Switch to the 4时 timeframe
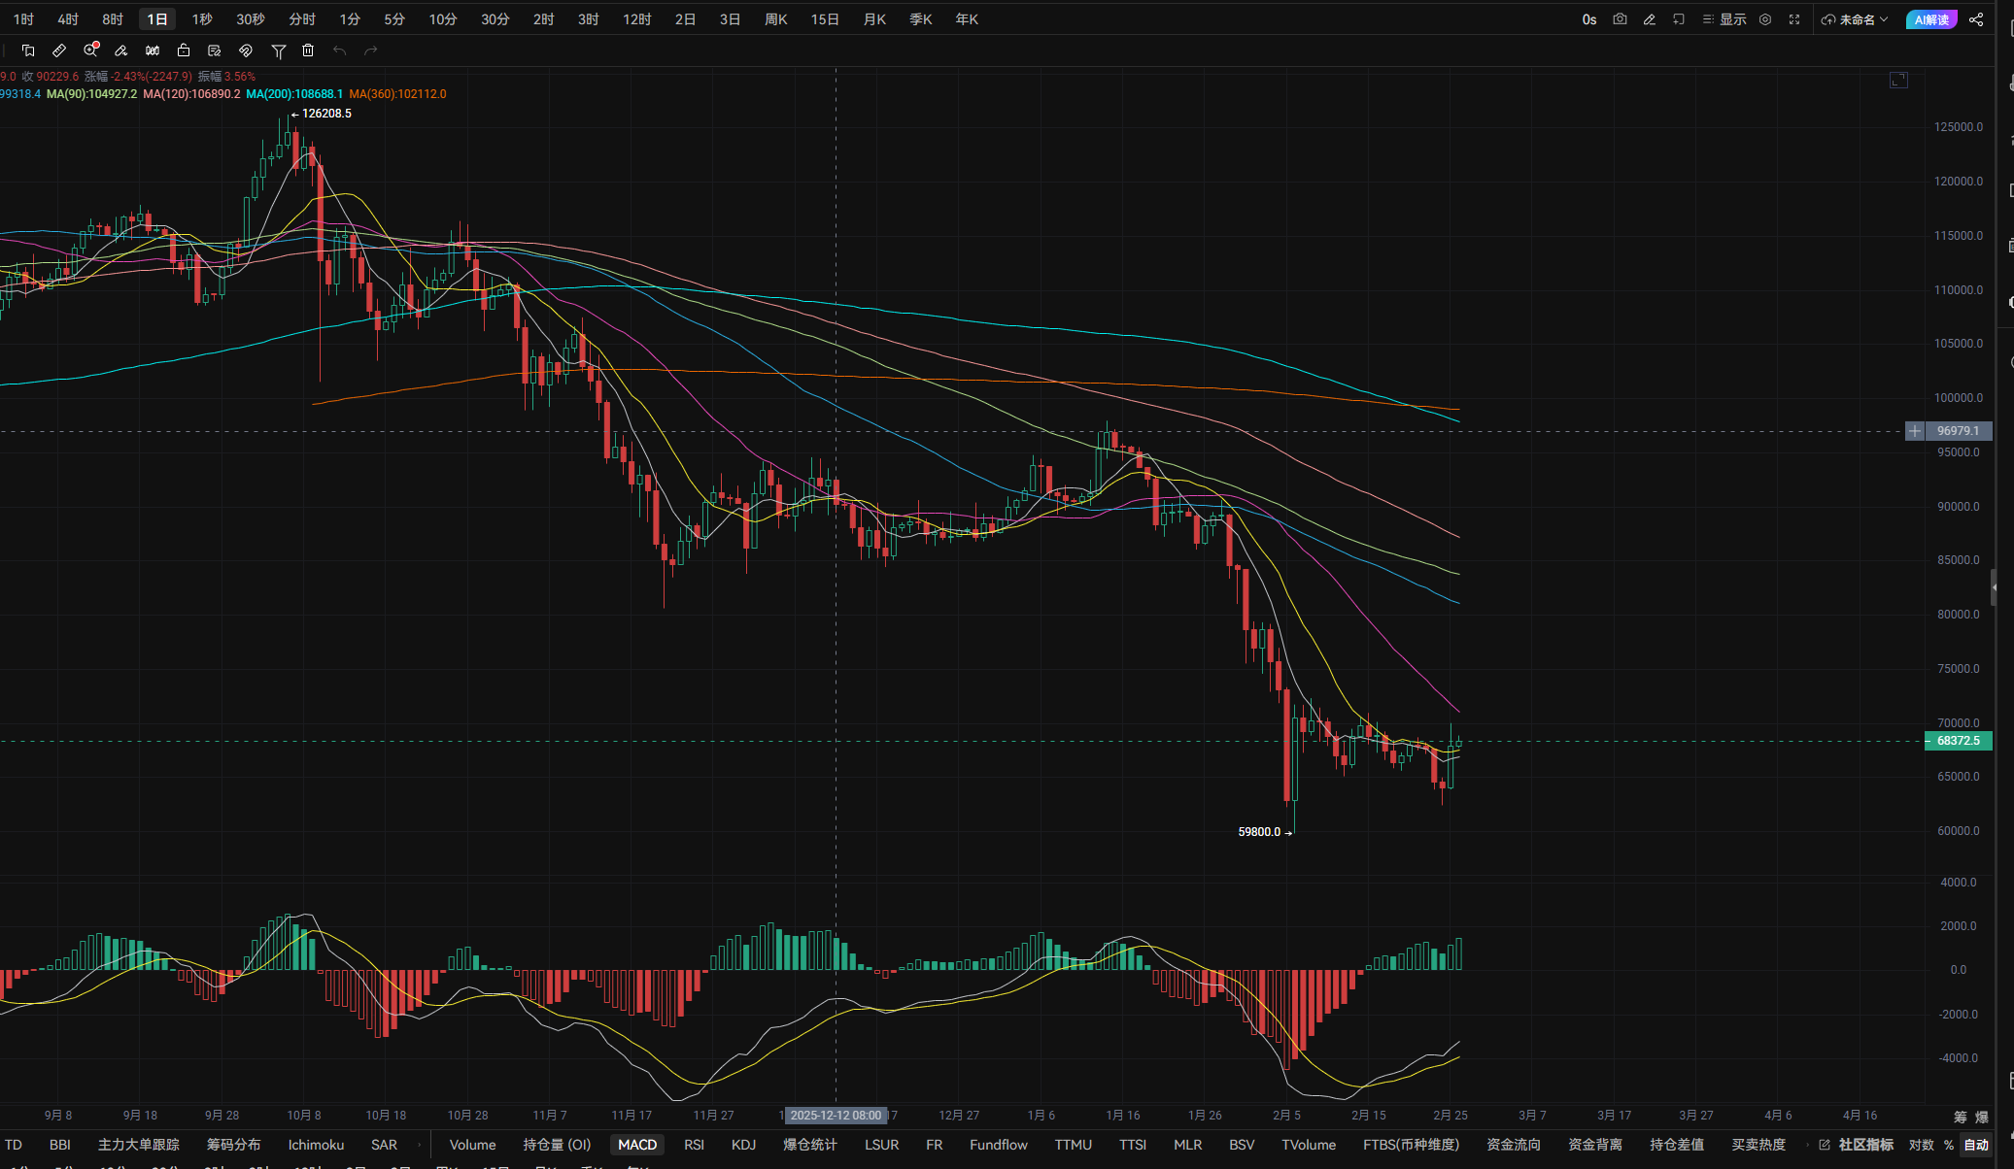 pyautogui.click(x=68, y=19)
